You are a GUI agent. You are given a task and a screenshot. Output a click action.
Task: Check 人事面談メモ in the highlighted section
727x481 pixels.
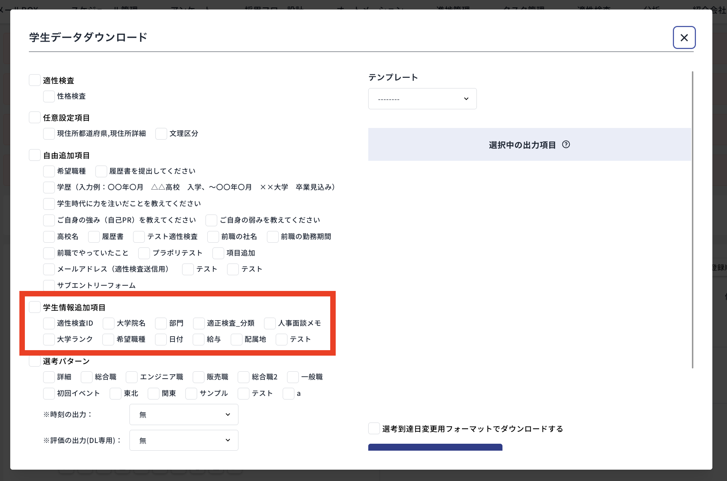pyautogui.click(x=270, y=323)
